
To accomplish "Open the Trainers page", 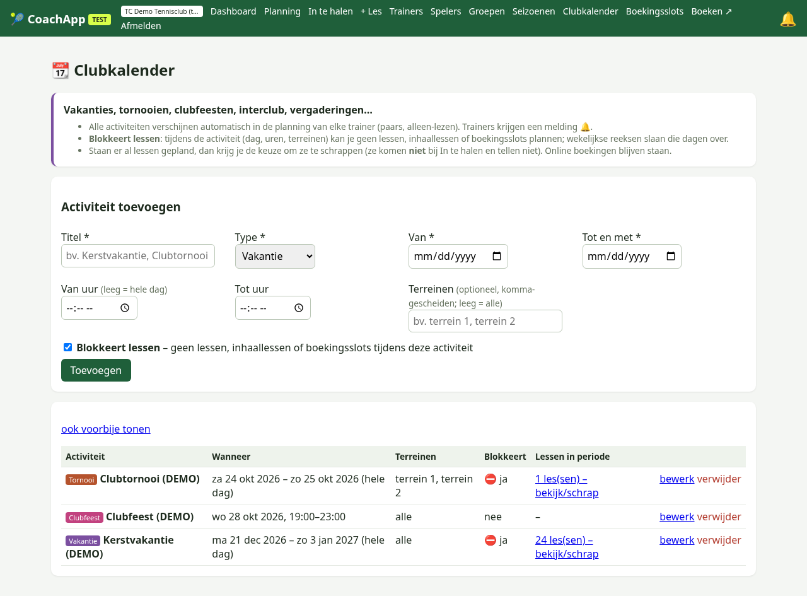I will pos(406,11).
